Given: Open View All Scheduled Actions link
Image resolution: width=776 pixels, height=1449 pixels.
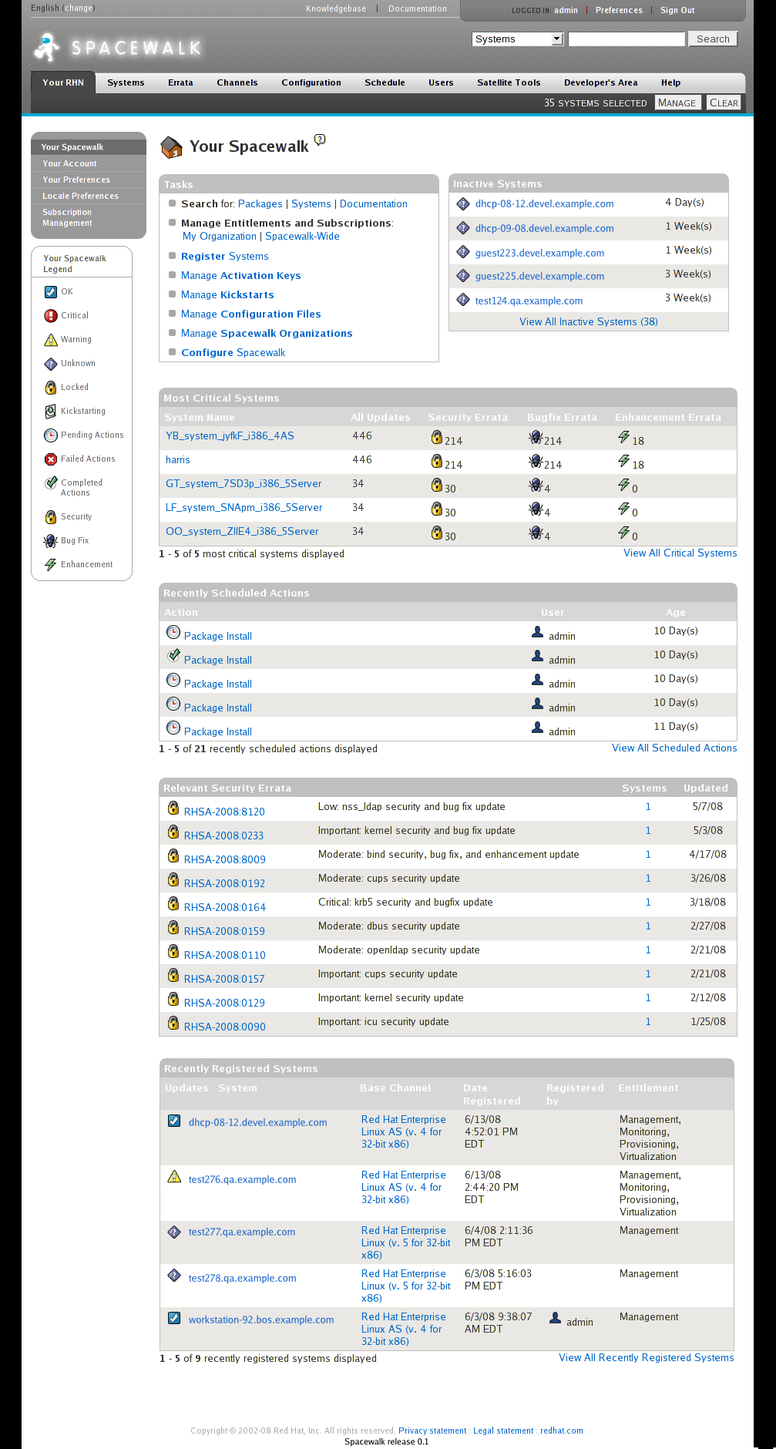Looking at the screenshot, I should click(674, 748).
